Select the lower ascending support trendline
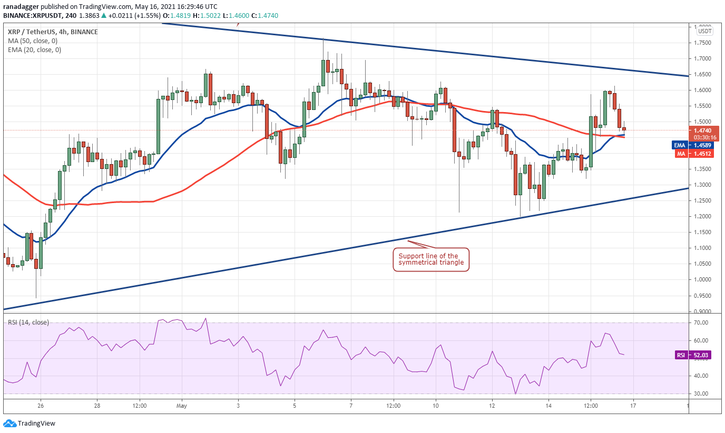The height and width of the screenshot is (433, 725). point(342,249)
